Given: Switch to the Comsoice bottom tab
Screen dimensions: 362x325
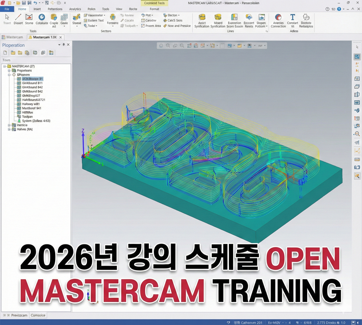Looking at the screenshot, I should pos(38,315).
